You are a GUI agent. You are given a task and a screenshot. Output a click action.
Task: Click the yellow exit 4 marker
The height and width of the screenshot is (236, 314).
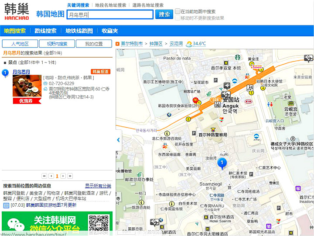[263, 88]
